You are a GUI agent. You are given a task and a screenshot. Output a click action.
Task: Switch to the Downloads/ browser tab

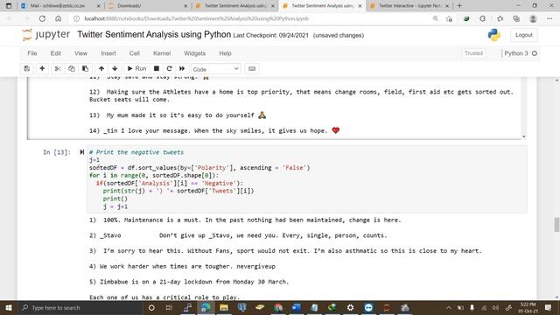(x=147, y=6)
